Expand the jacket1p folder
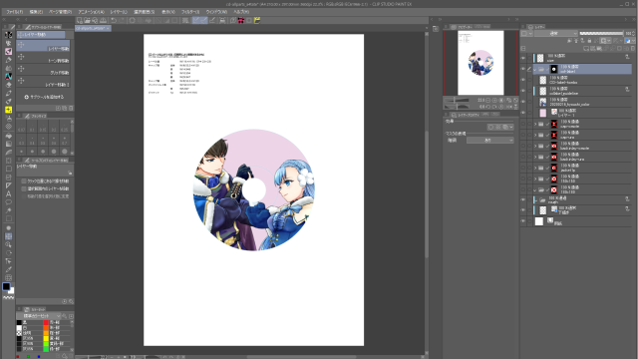 pyautogui.click(x=535, y=168)
